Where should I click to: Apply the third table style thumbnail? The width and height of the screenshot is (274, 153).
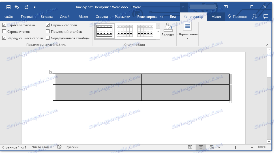coord(145,31)
